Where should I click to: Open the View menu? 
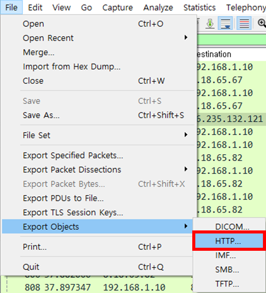coord(62,8)
